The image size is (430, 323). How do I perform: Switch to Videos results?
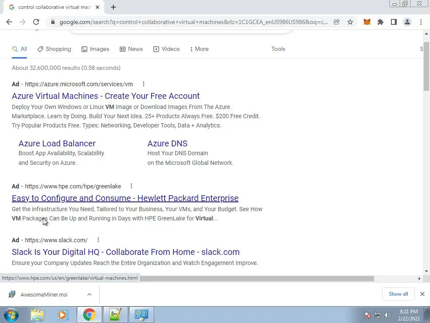point(166,49)
